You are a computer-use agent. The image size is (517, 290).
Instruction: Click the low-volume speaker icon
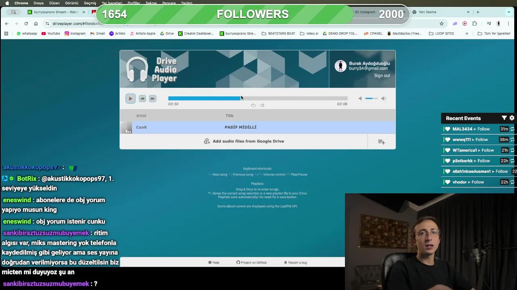tap(360, 98)
